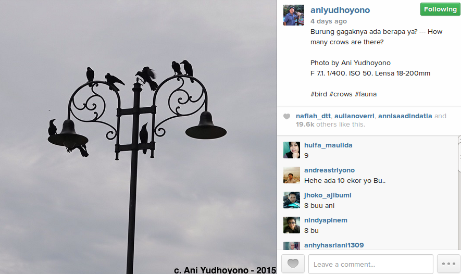Open the #fauna hashtag
Viewport: 461px width, 274px height.
[366, 94]
